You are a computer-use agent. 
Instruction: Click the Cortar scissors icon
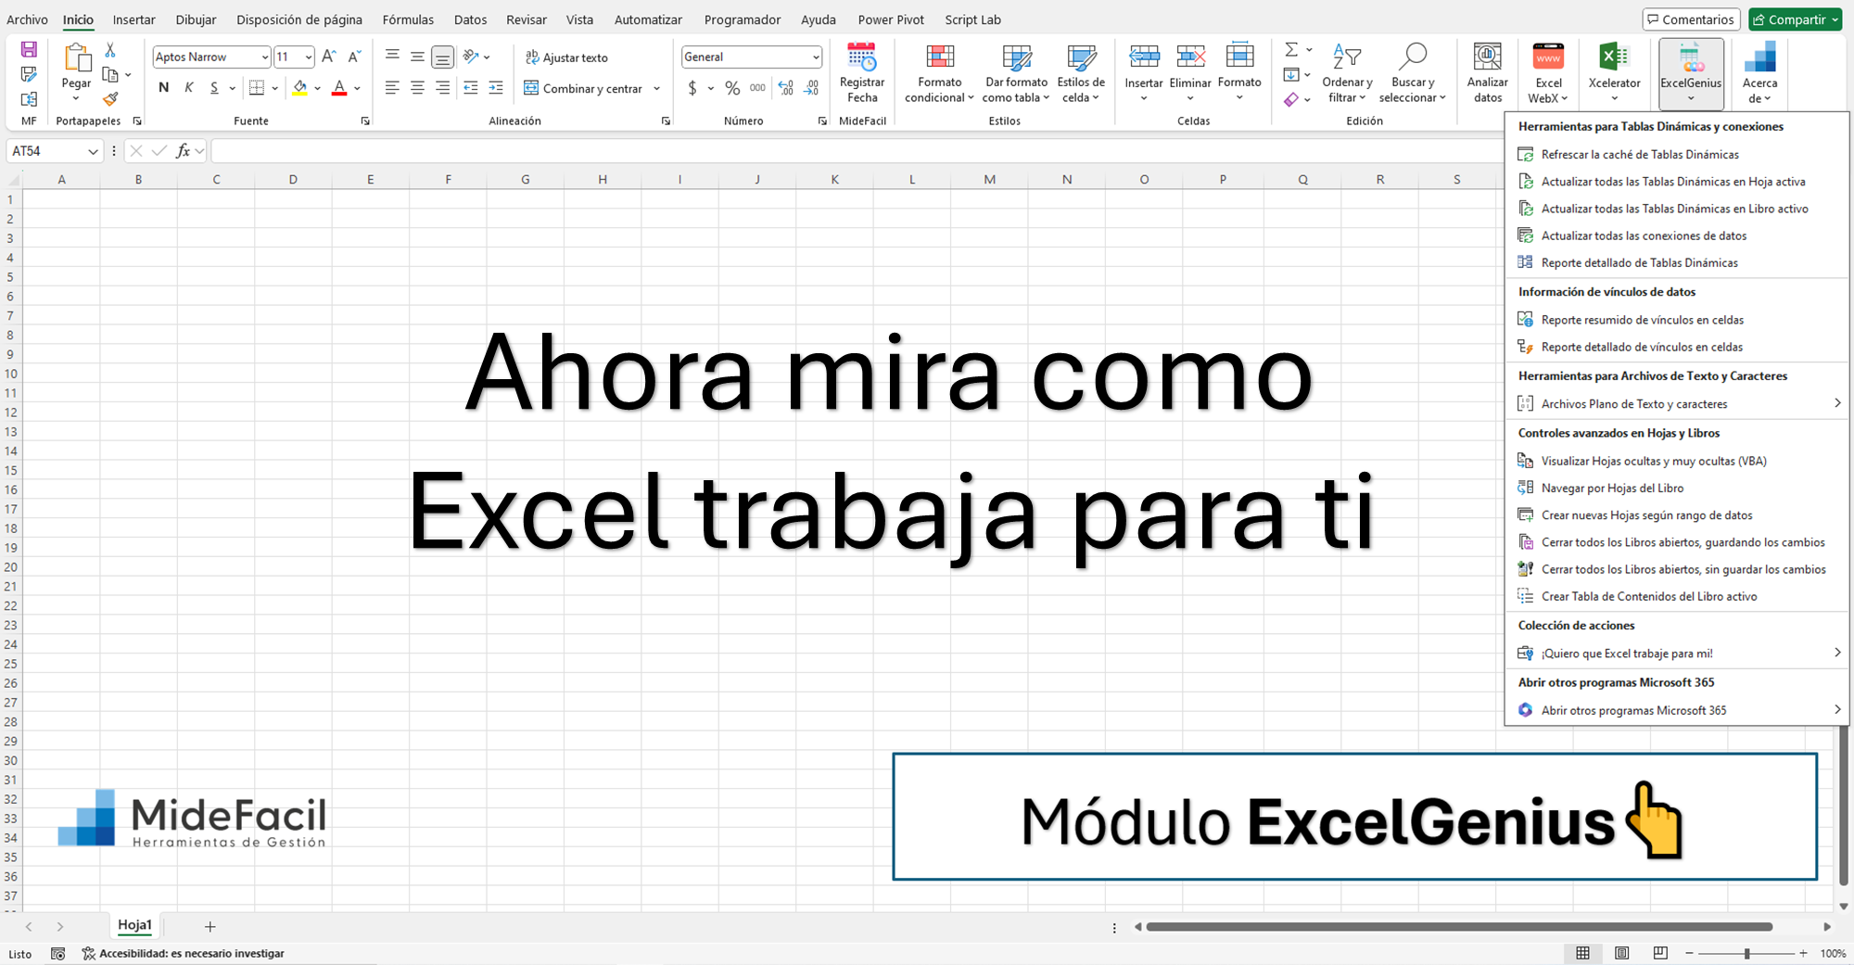(110, 50)
